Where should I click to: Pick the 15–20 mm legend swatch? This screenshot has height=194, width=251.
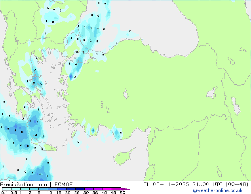click(x=62, y=189)
